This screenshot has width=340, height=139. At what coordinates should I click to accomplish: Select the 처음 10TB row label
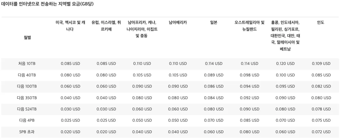pos(27,64)
